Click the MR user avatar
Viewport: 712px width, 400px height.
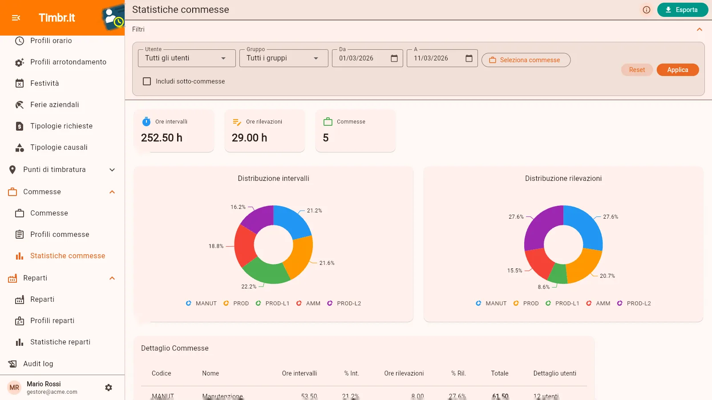pyautogui.click(x=14, y=388)
